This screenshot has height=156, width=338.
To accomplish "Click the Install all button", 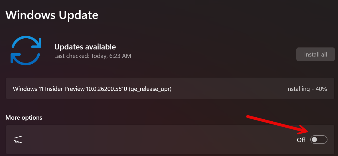I will [315, 54].
